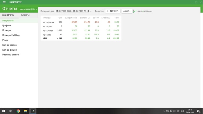
Task: Open the taskbar clock and date
Action: (190, 111)
